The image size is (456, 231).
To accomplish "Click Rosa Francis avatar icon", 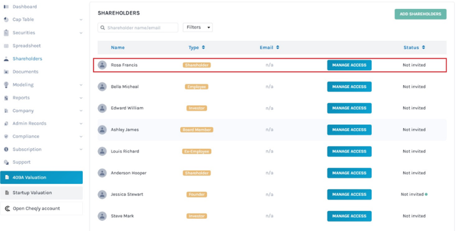I will 102,65.
